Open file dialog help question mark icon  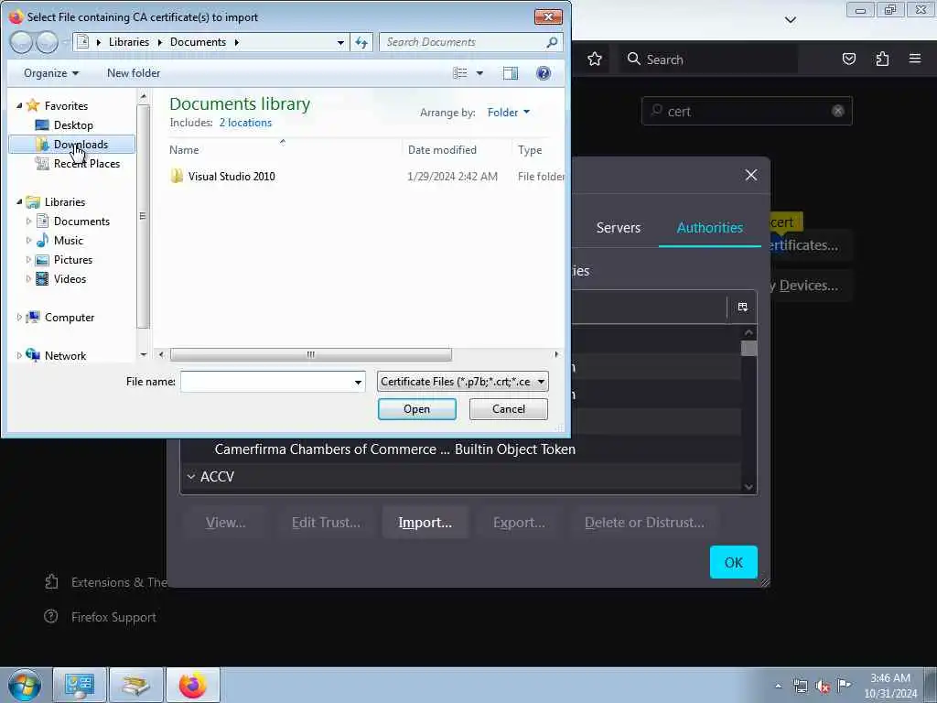544,73
